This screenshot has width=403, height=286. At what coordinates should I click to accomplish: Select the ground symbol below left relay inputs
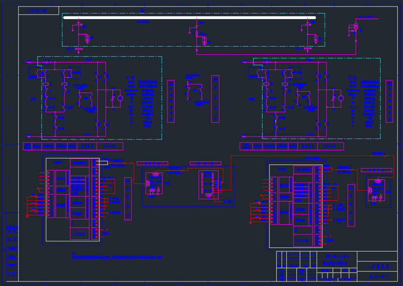[x=27, y=216]
